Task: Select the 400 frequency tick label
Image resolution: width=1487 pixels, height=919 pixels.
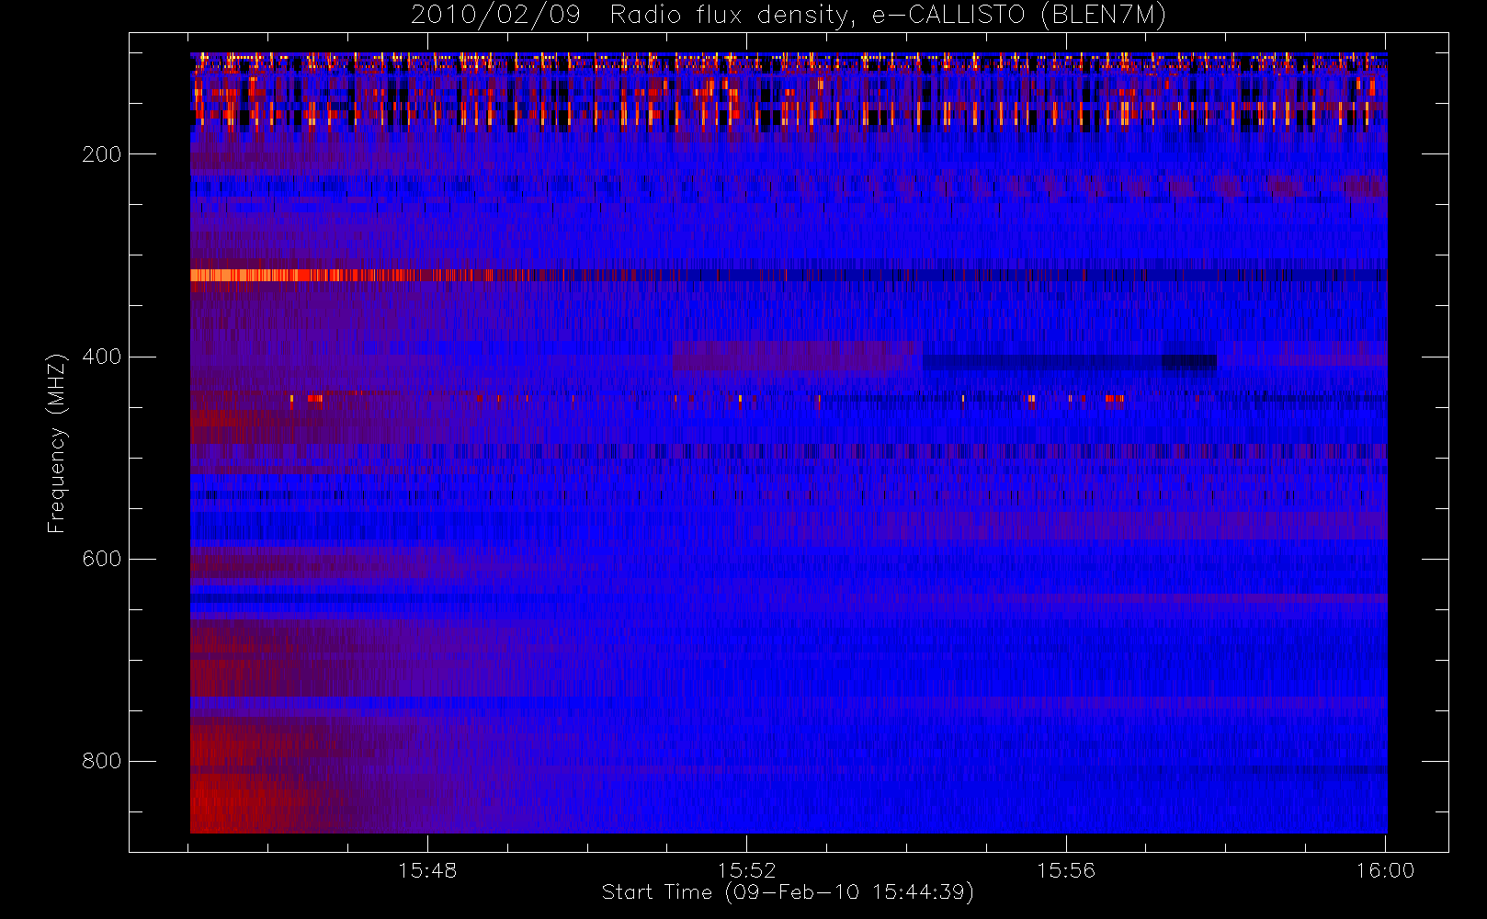Action: point(101,357)
